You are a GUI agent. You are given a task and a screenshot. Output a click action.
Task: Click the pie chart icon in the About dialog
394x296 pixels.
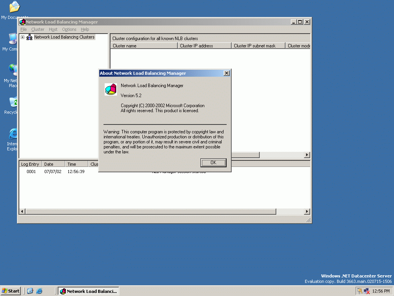tap(111, 89)
